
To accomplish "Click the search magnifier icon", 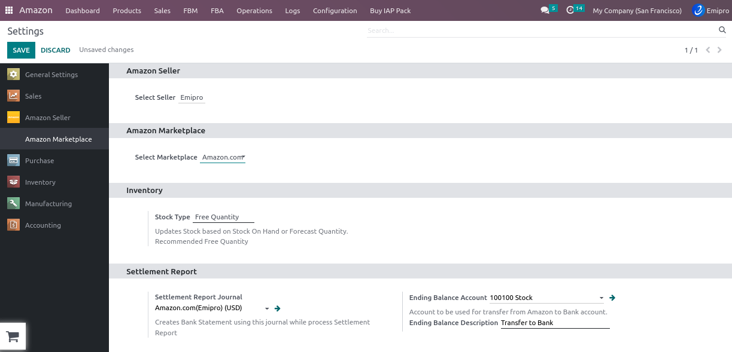I will [722, 30].
